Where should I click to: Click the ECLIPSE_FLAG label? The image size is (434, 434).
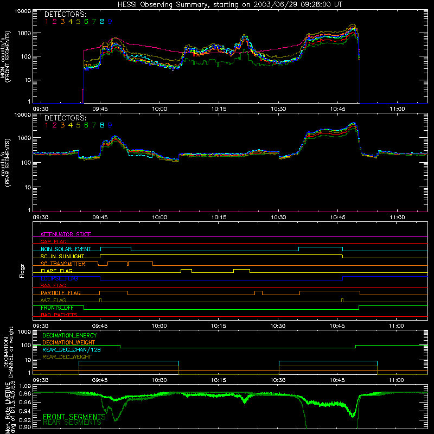click(x=59, y=278)
